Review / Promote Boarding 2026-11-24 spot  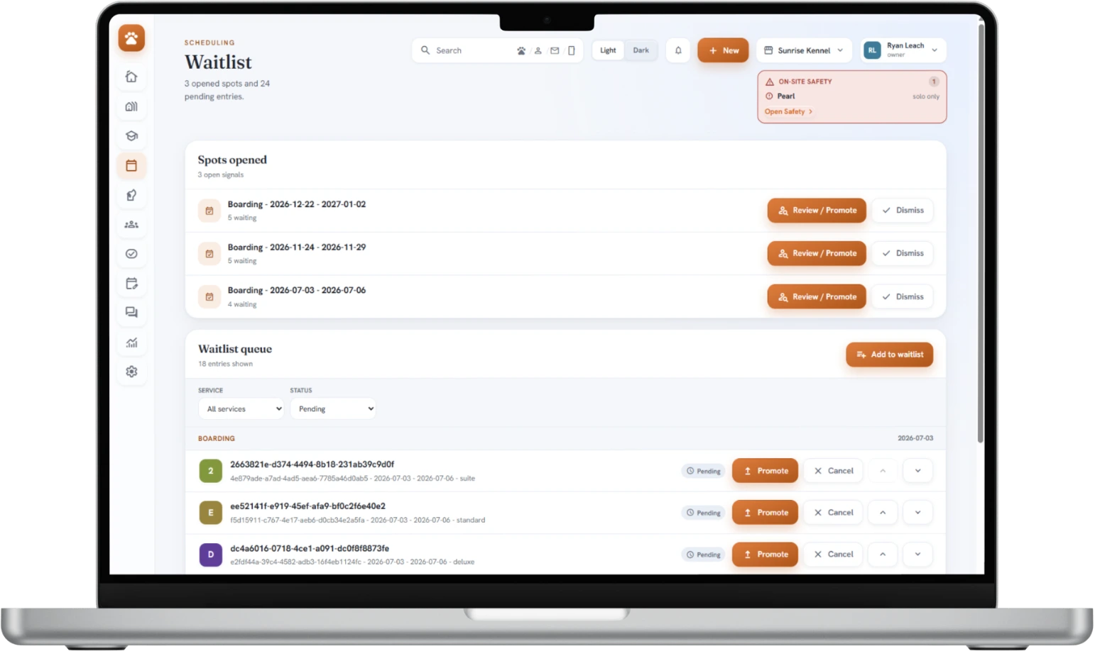coord(817,254)
